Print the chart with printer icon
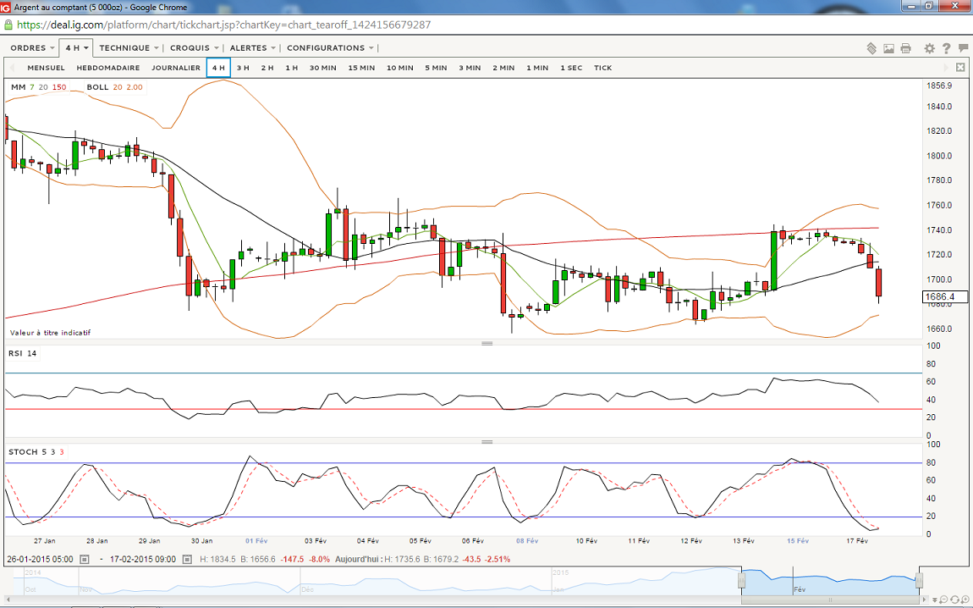Image resolution: width=973 pixels, height=608 pixels. [906, 48]
